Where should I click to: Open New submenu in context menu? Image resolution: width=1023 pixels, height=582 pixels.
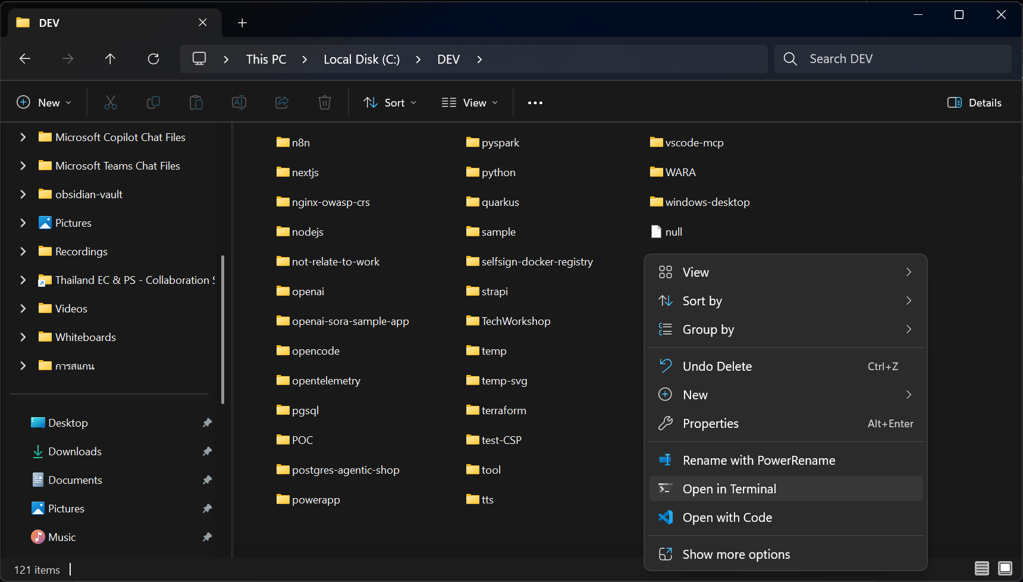(x=786, y=395)
